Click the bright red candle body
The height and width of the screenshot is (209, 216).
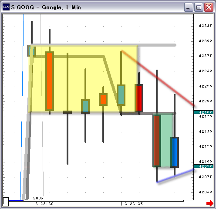tap(139, 98)
